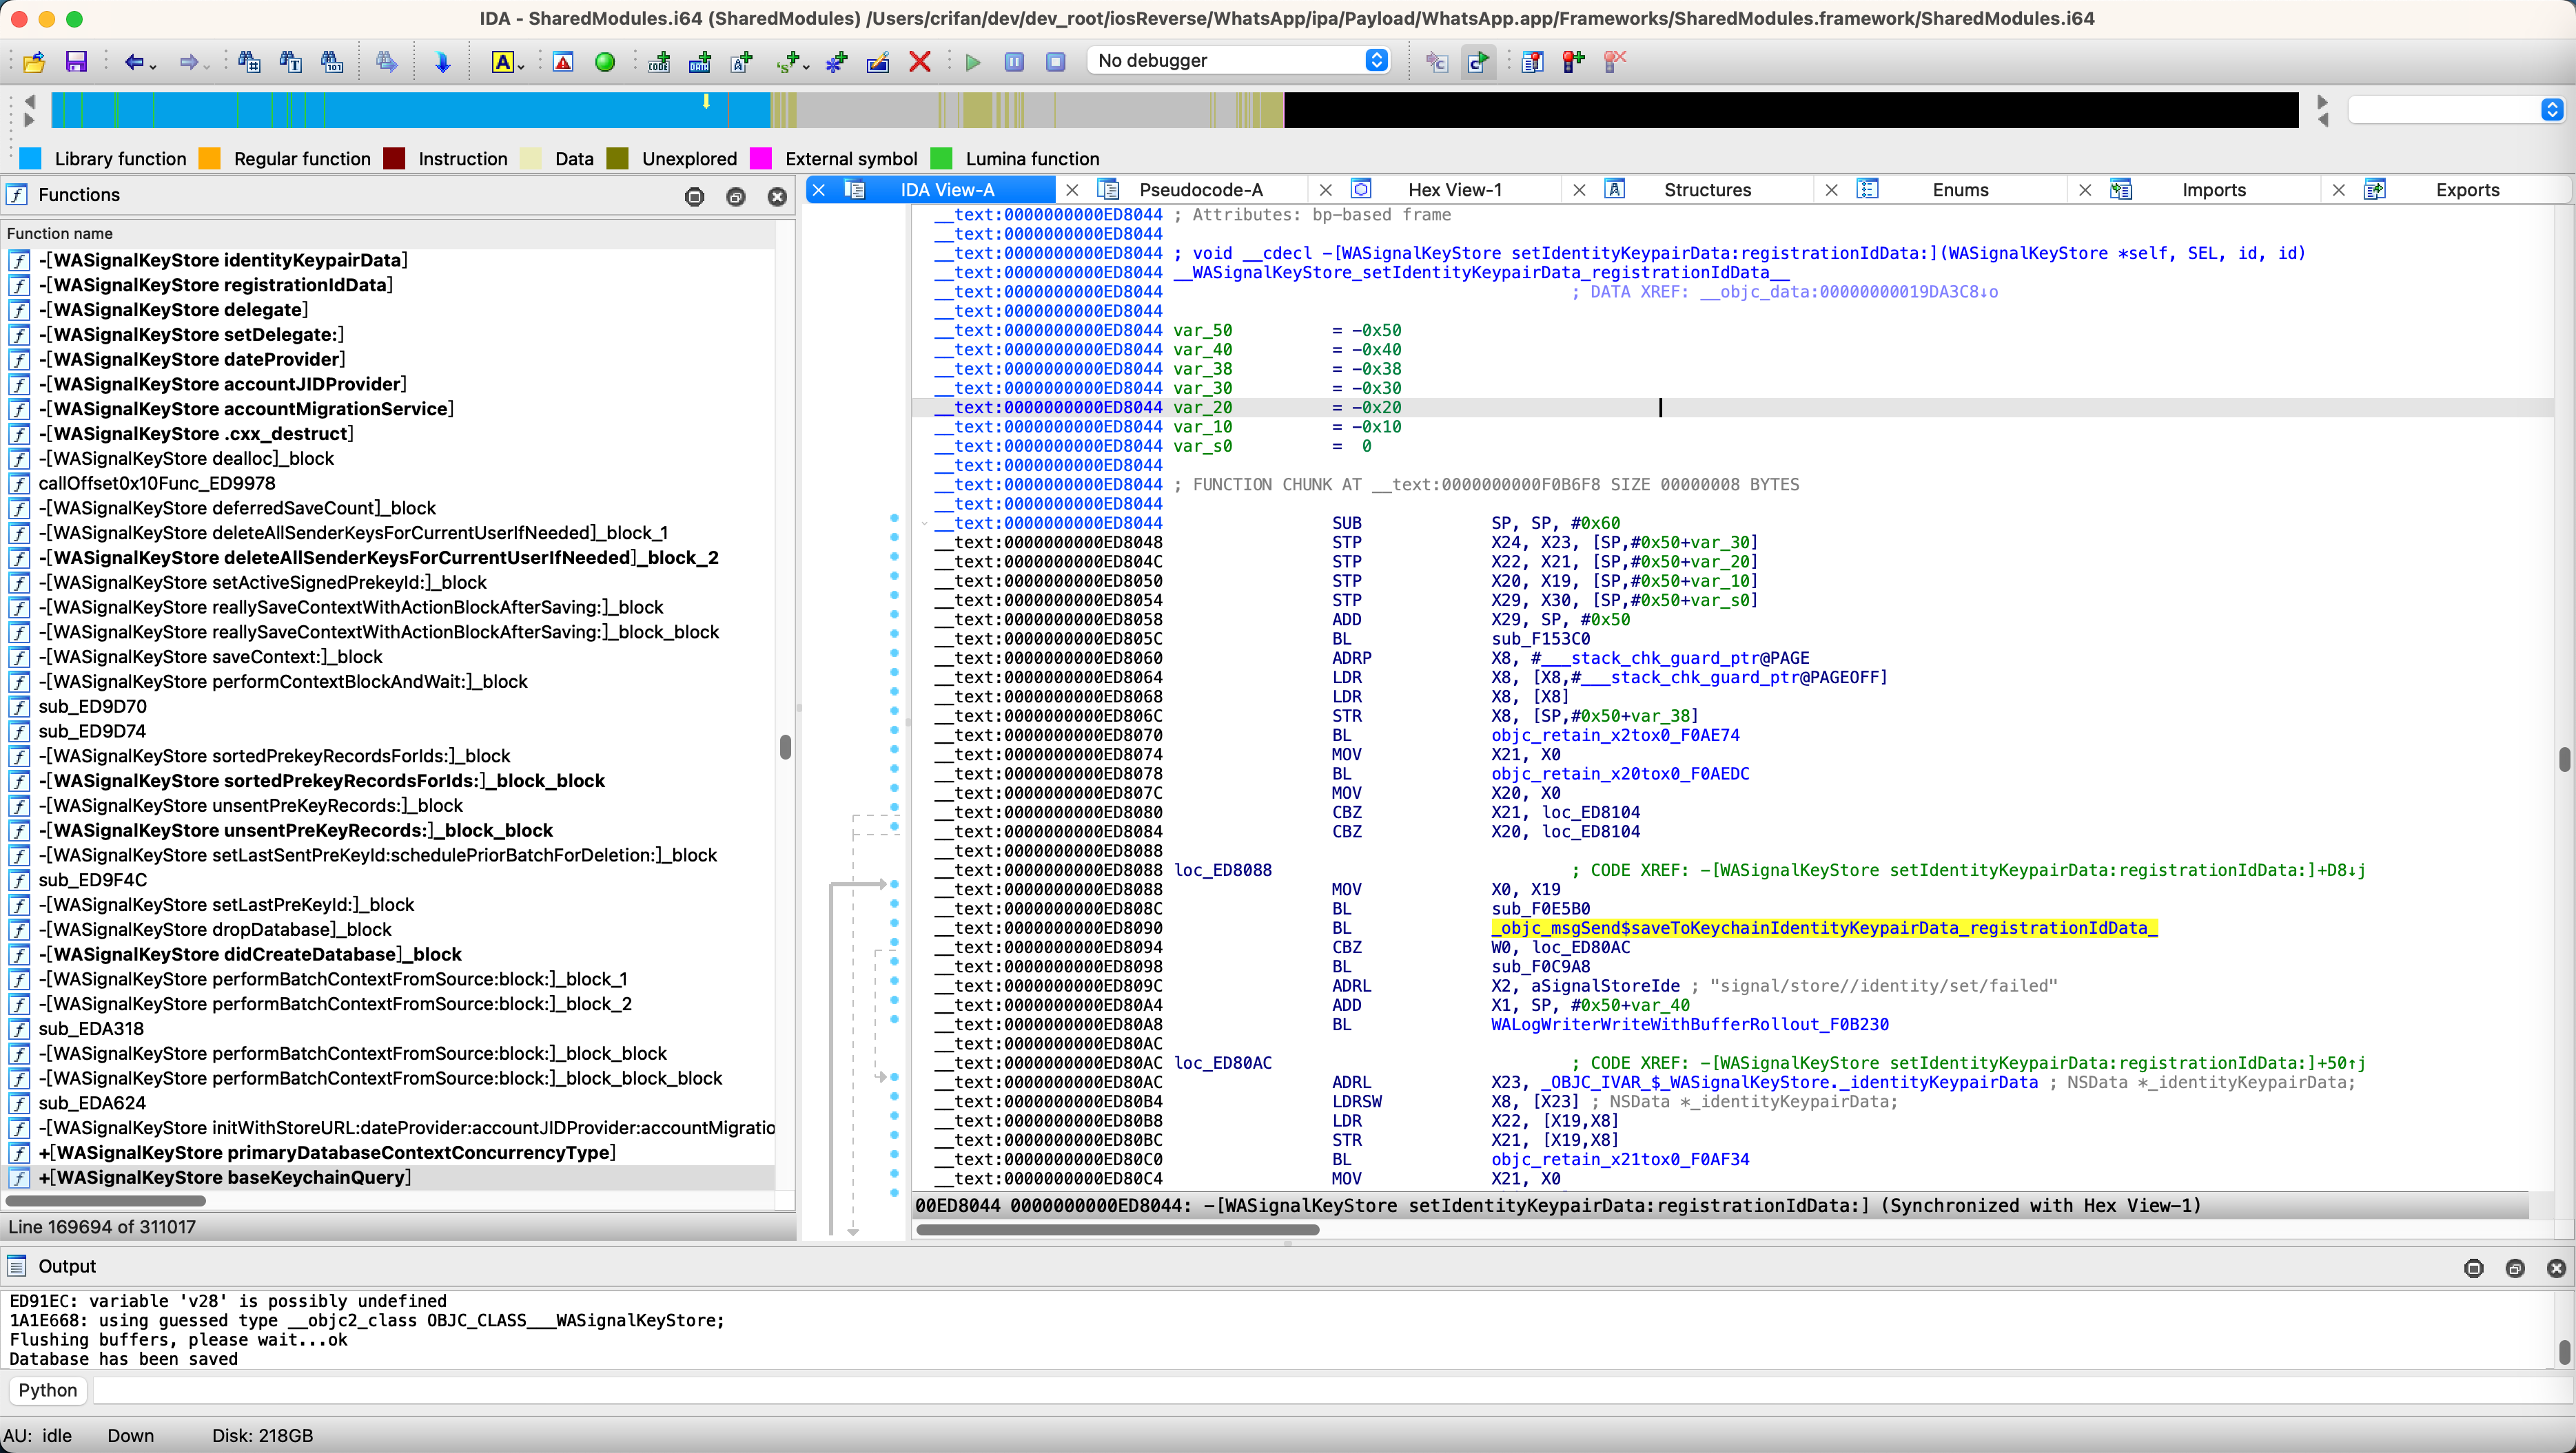
Task: Save the database with the floppy disk icon
Action: click(76, 62)
